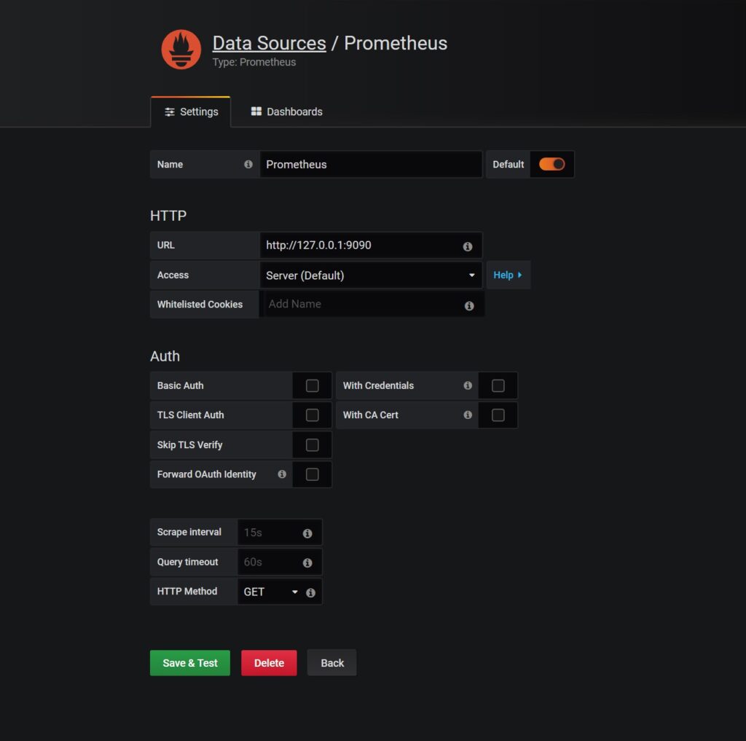Check the Skip TLS Verify option

coord(313,444)
